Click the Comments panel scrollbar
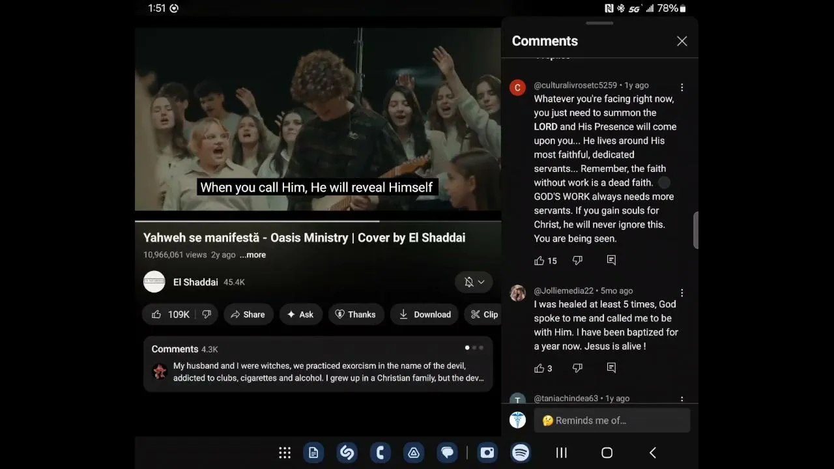Image resolution: width=834 pixels, height=469 pixels. tap(695, 230)
